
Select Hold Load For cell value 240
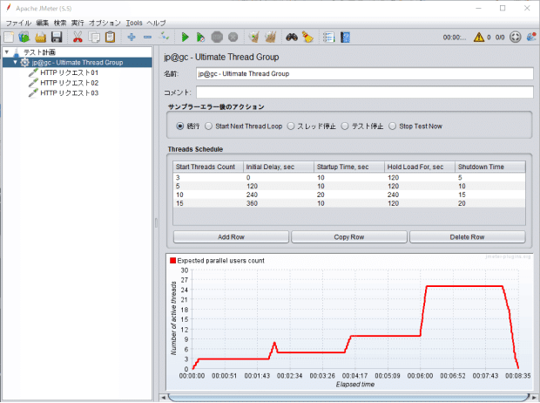[x=420, y=195]
